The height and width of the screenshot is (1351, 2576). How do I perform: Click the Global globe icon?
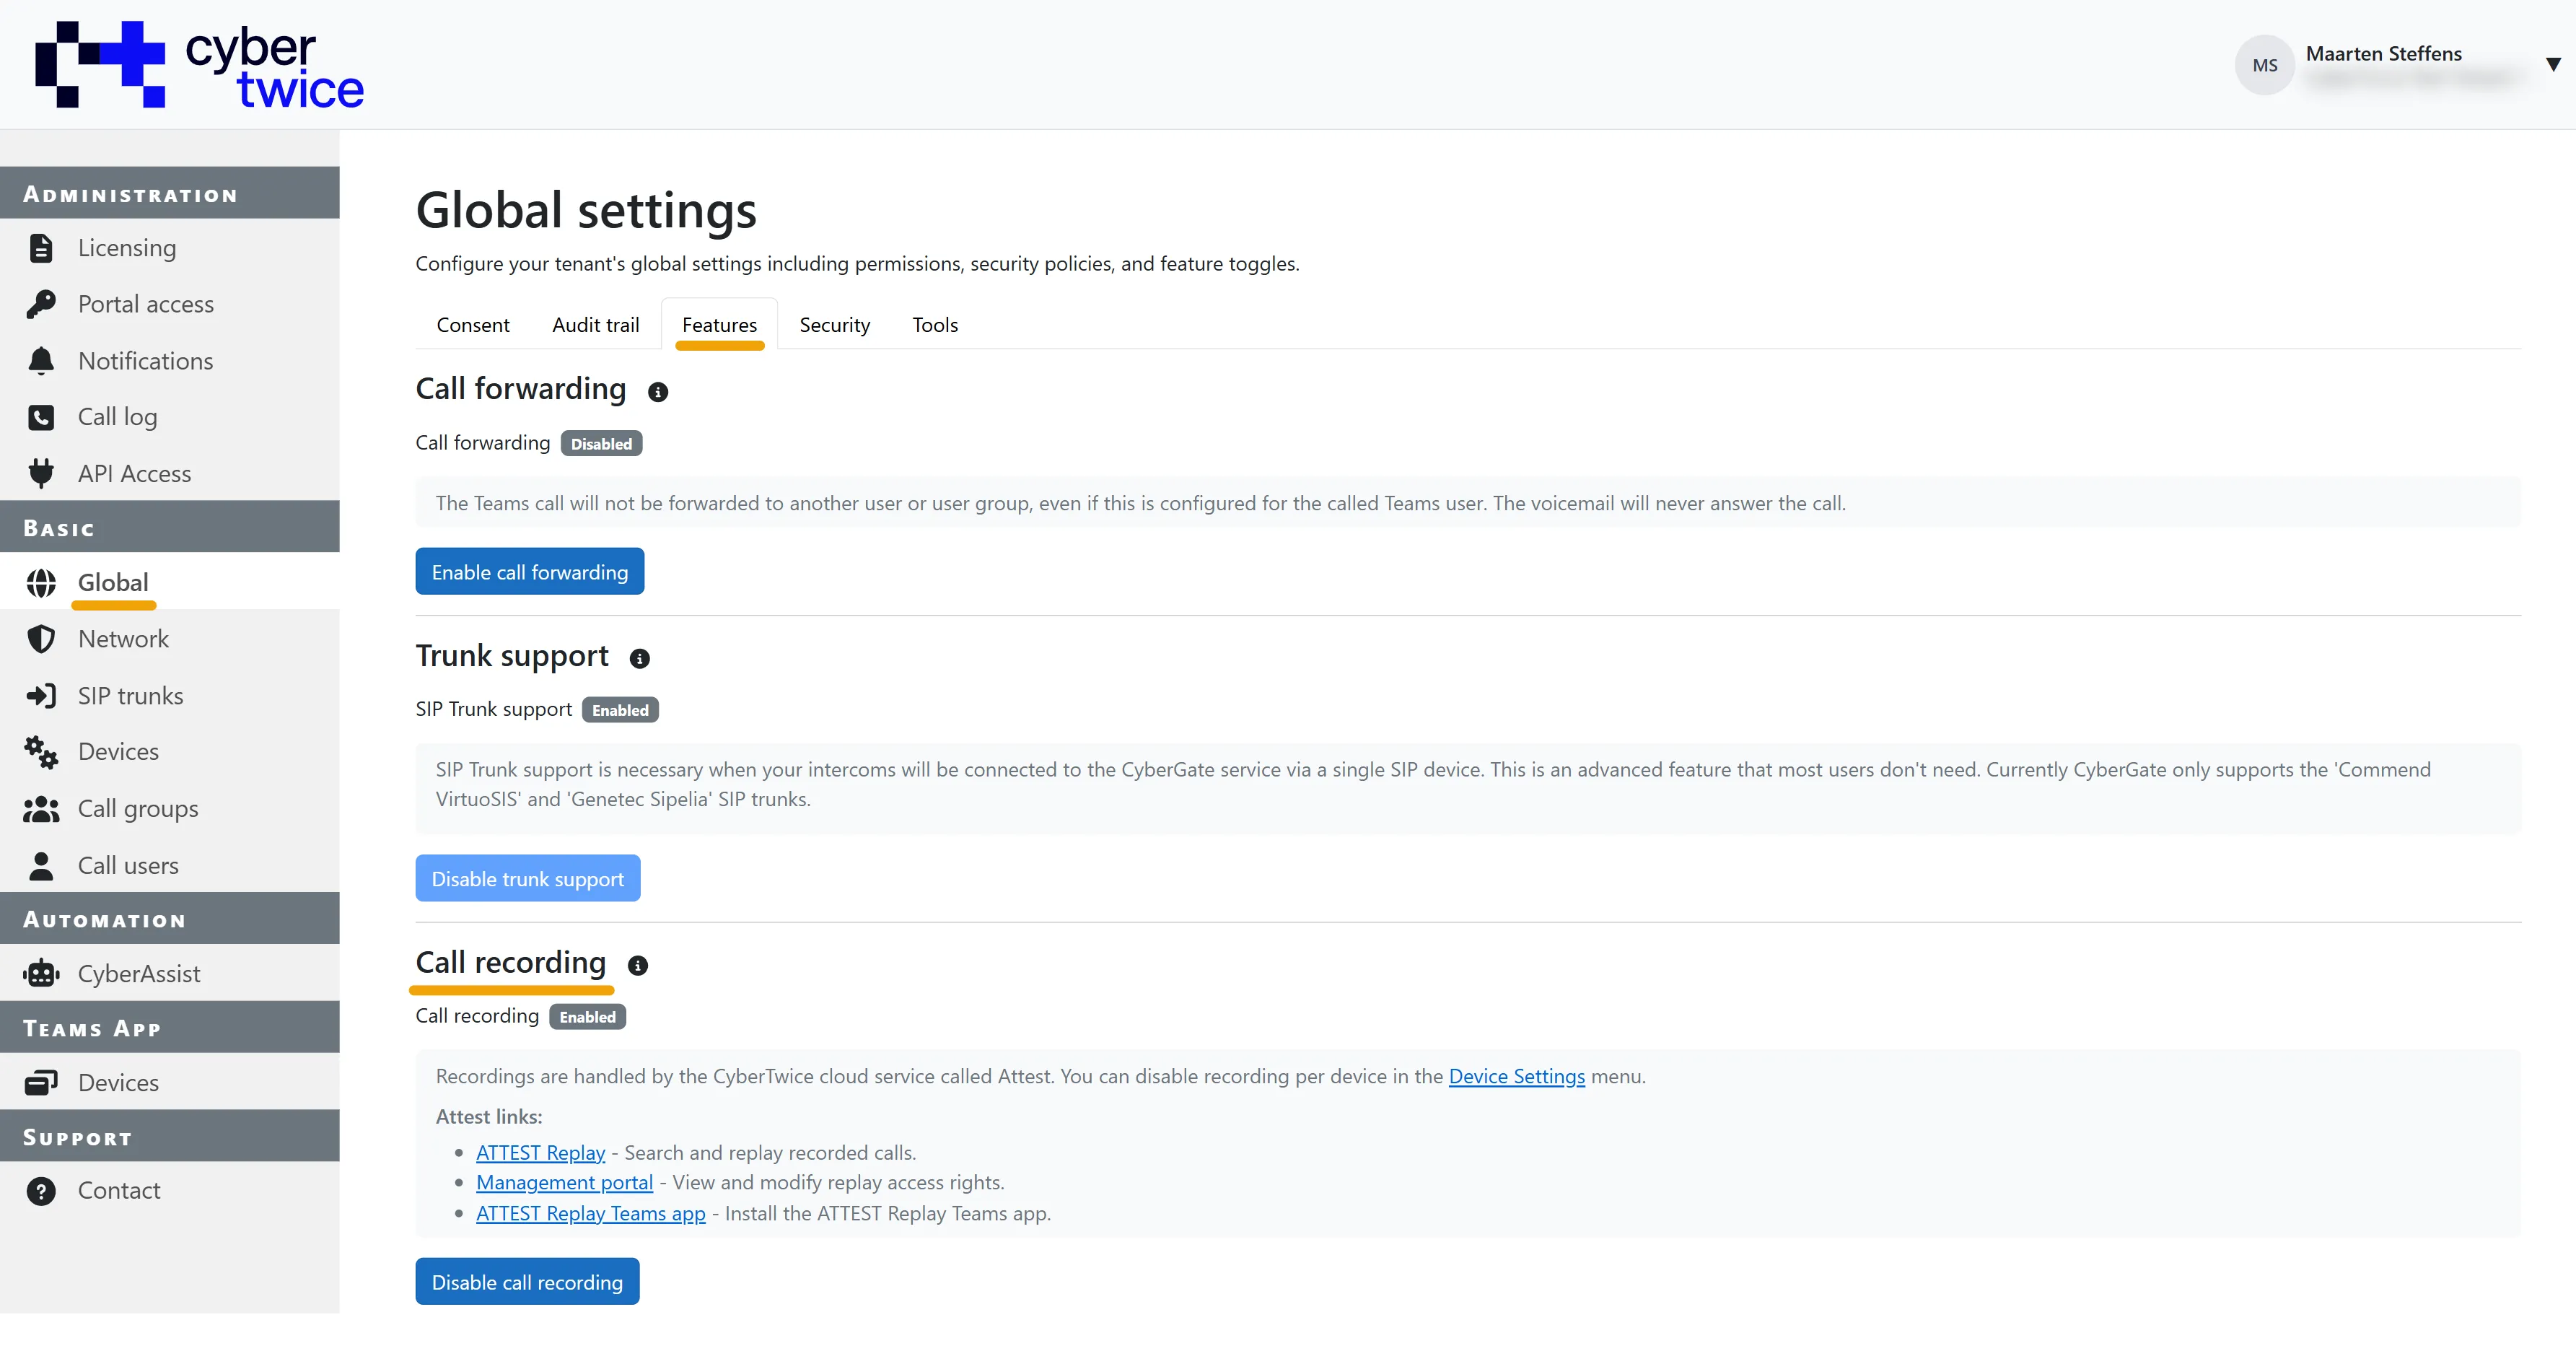pos(41,583)
